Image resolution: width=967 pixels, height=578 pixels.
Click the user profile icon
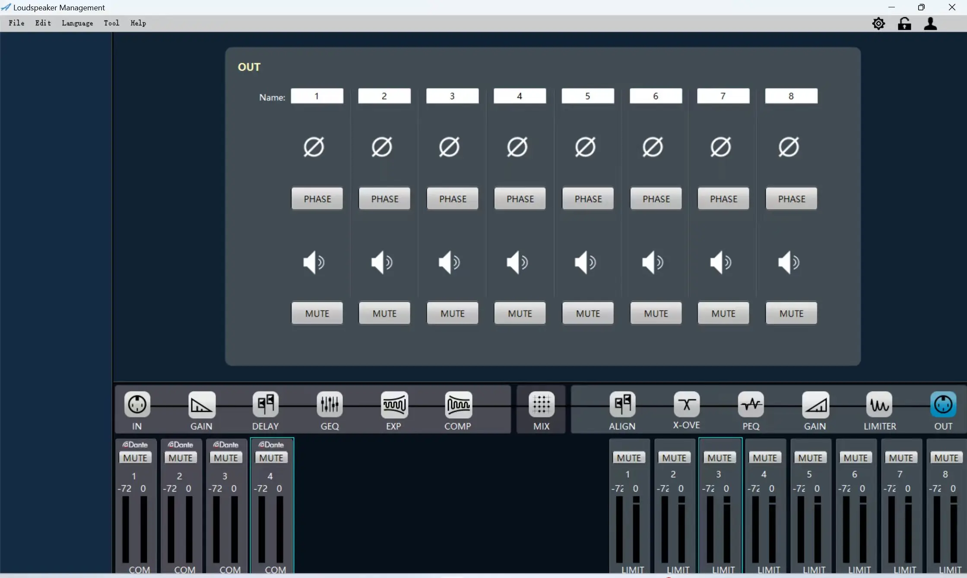pos(930,23)
